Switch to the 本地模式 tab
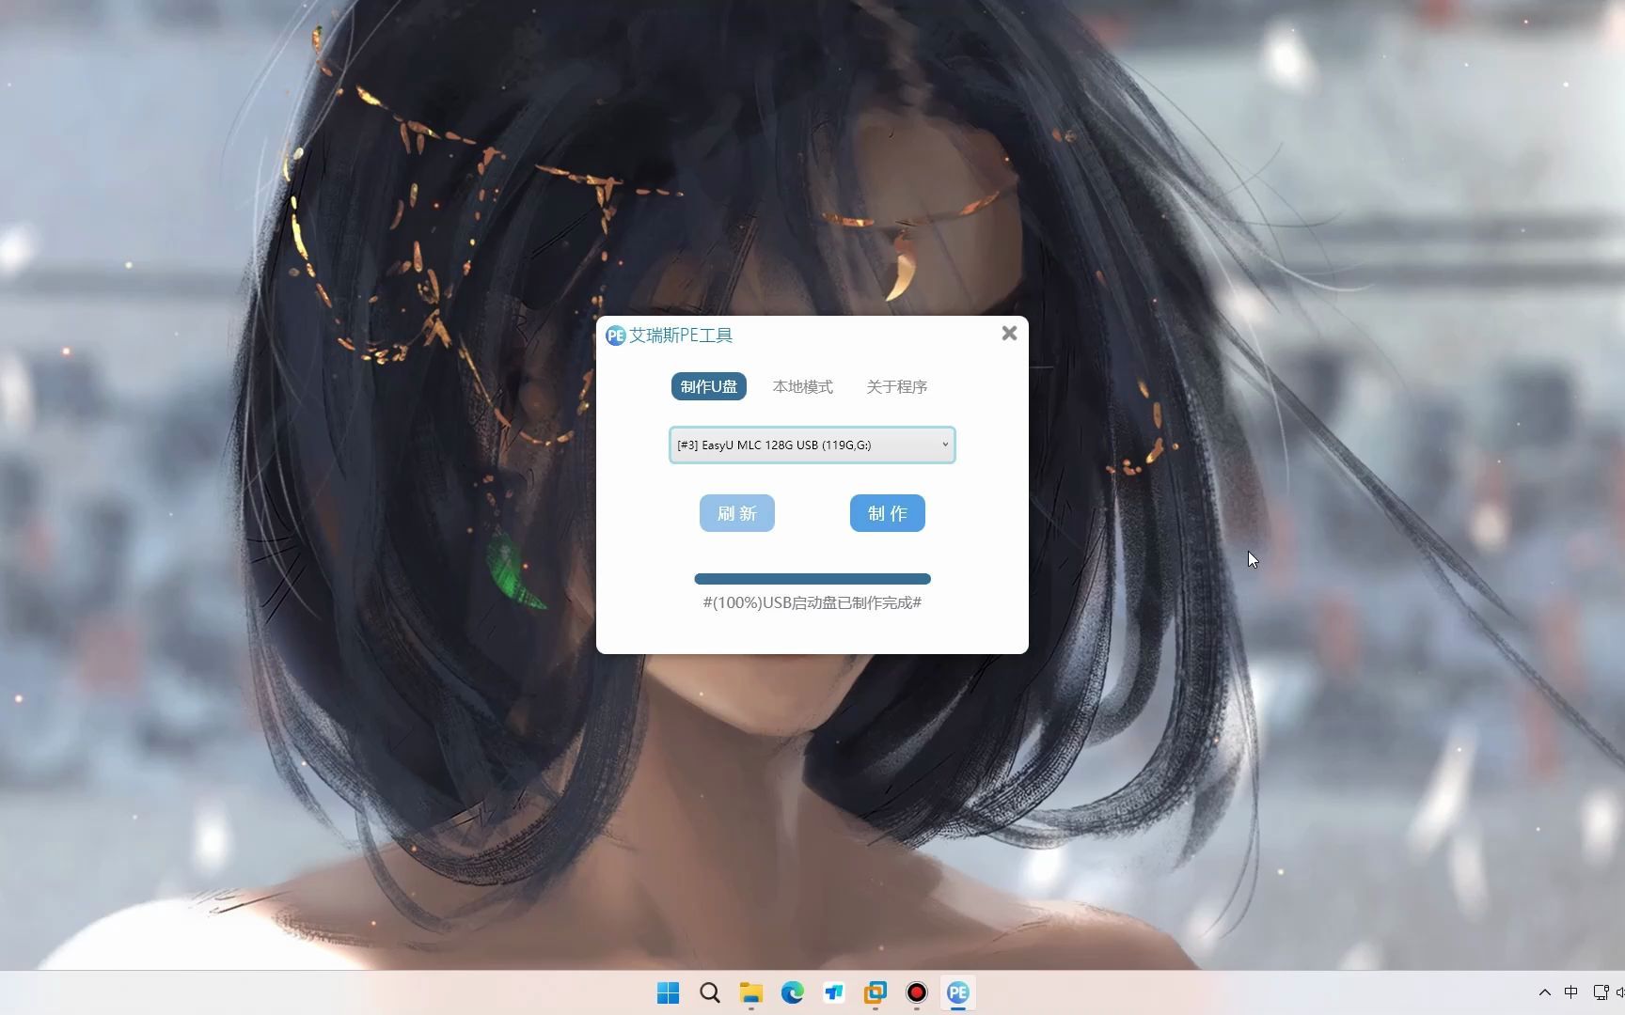The image size is (1625, 1015). point(803,386)
